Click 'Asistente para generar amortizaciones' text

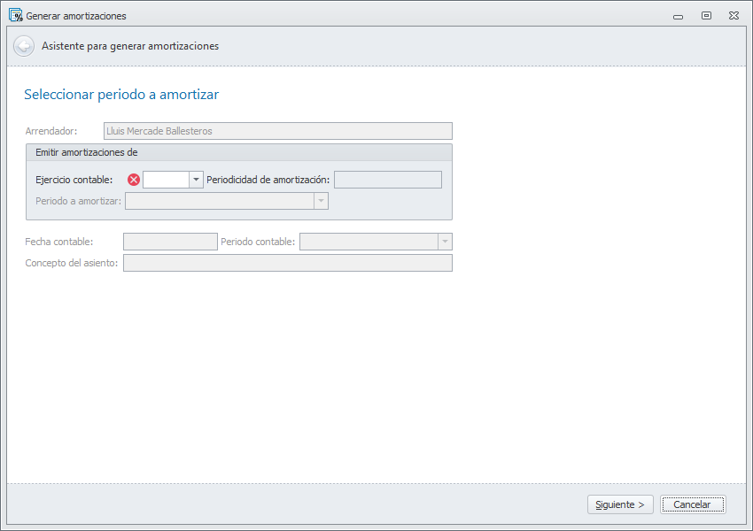tap(130, 46)
